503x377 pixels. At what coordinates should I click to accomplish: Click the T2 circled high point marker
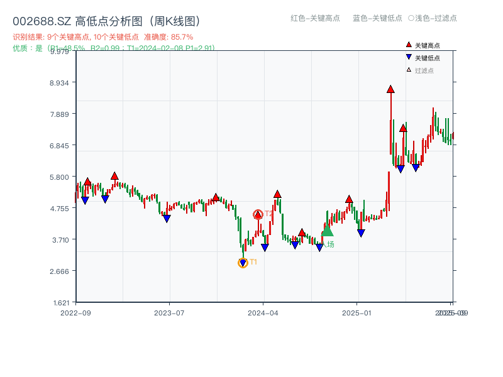pos(258,214)
